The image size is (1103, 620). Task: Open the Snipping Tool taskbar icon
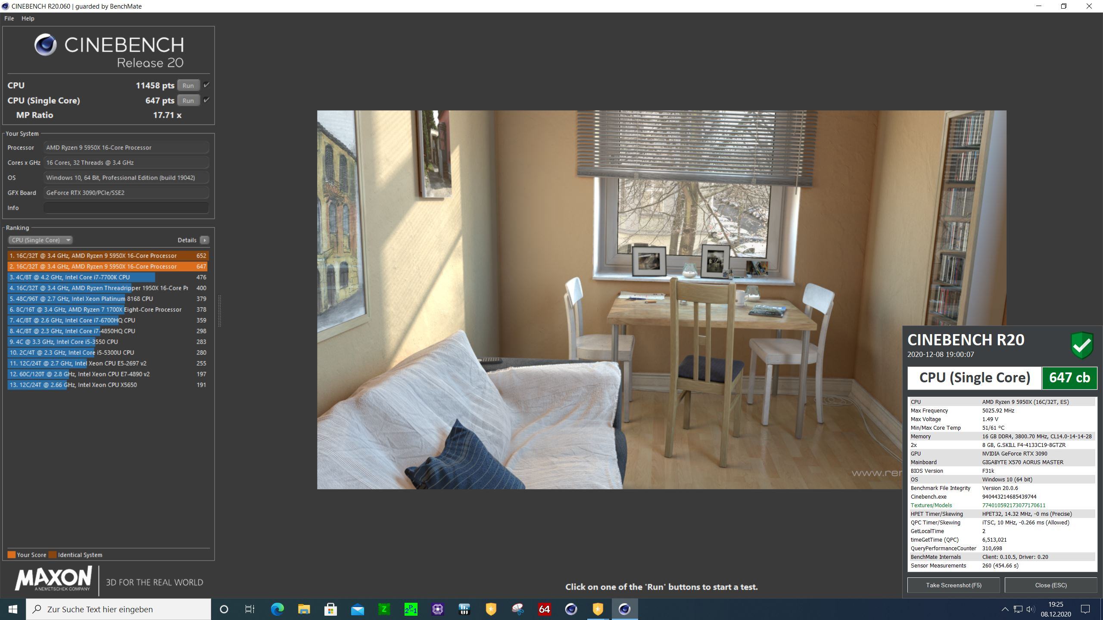[517, 609]
